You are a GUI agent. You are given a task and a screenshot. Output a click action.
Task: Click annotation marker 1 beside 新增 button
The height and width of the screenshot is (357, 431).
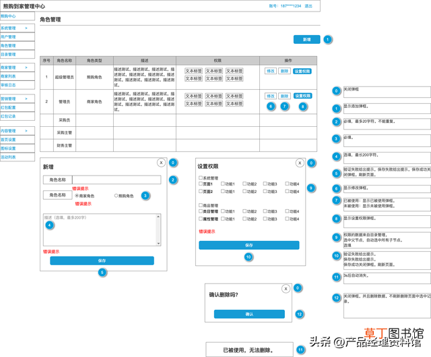pos(327,40)
